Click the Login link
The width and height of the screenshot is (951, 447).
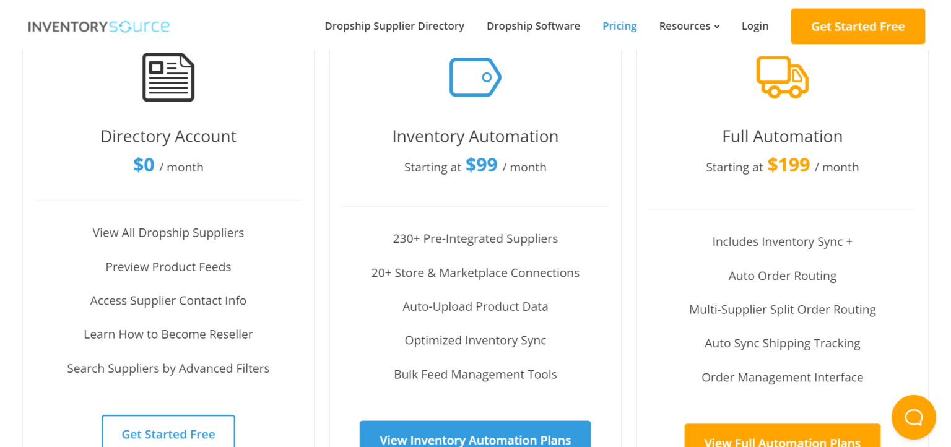(x=755, y=26)
